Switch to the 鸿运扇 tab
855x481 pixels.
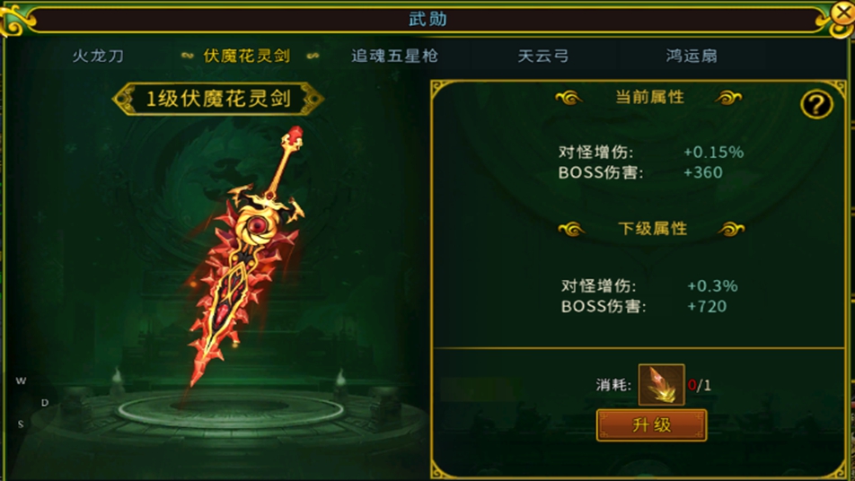pos(692,56)
